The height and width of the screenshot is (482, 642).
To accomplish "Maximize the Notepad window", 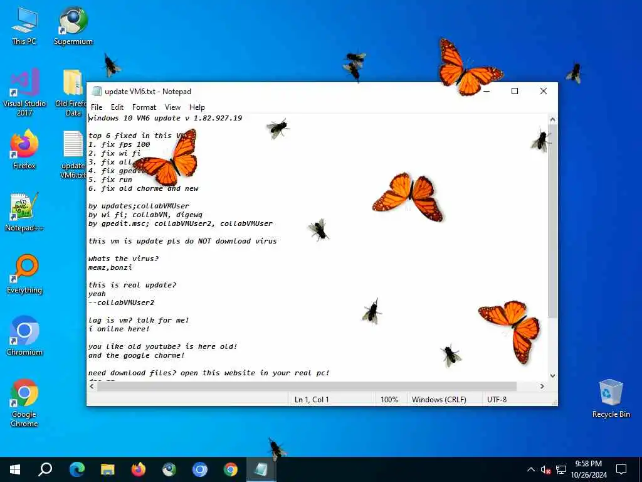I will click(x=515, y=91).
